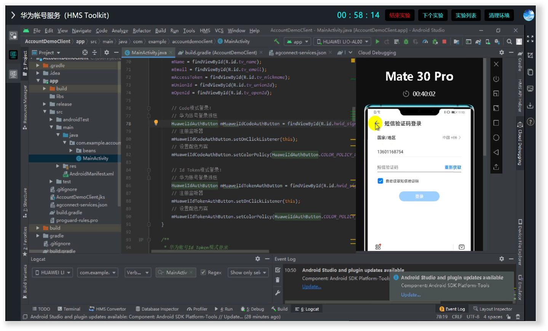Tap the cloud device recent-apps square icon
This screenshot has width=548, height=331.
click(496, 123)
